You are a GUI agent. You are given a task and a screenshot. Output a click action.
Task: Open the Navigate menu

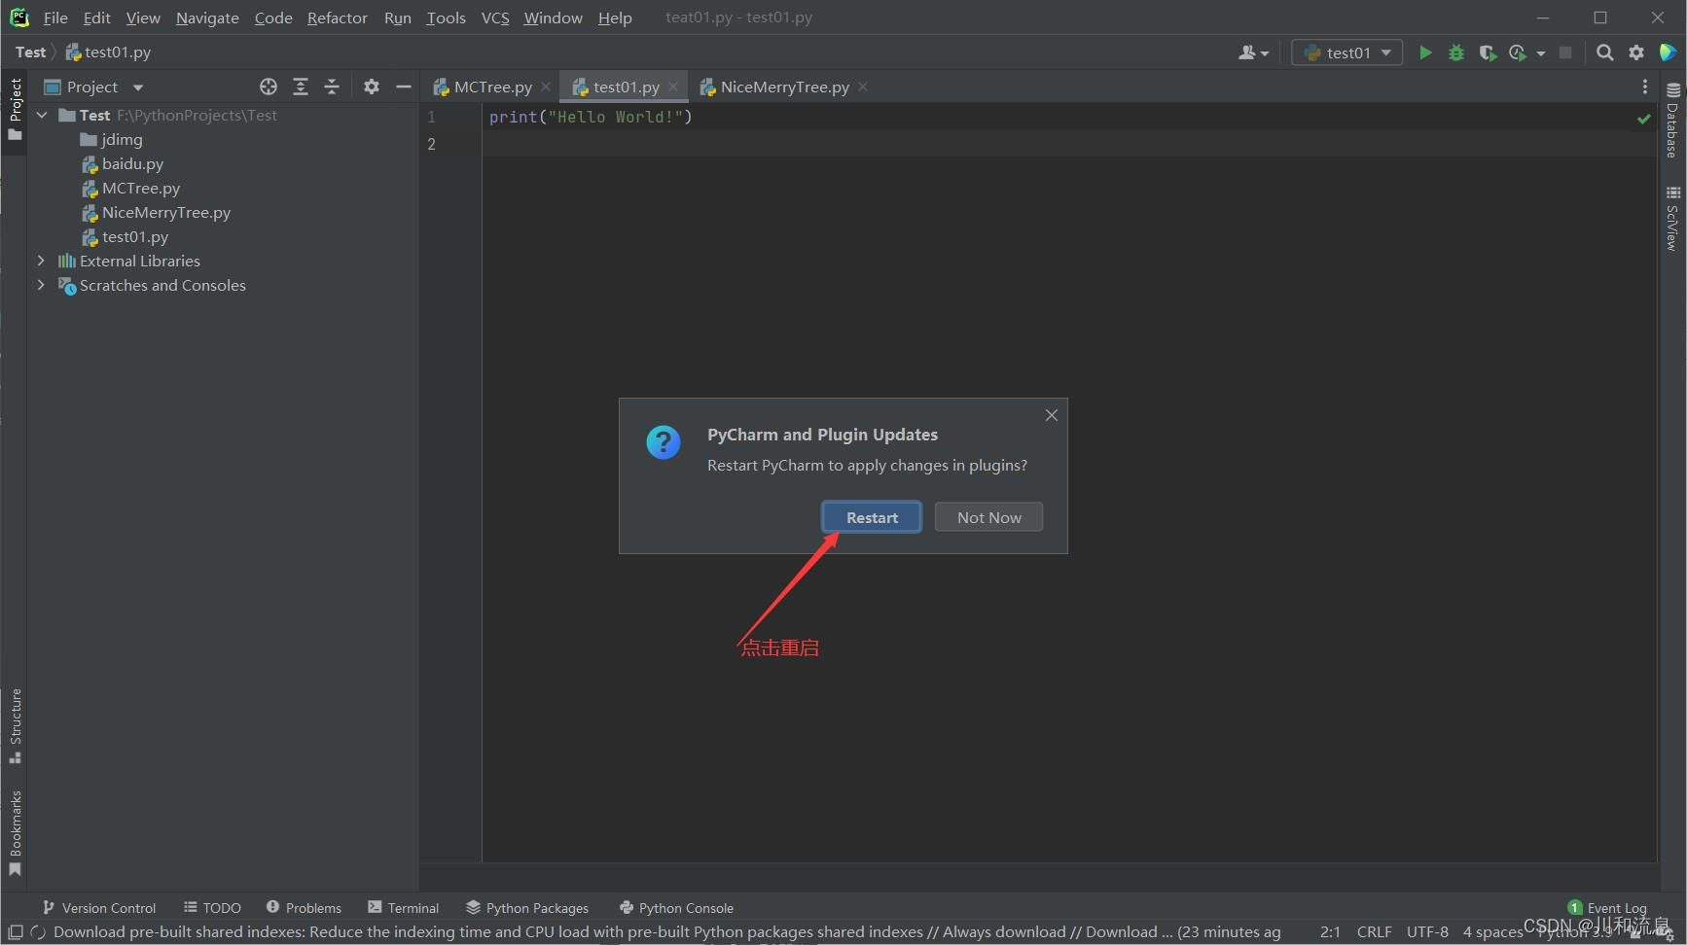207,17
